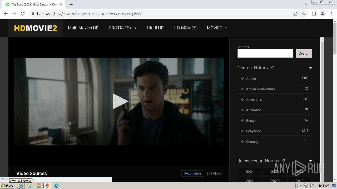
Task: Open the side panel icon in Chrome toolbar
Action: tap(314, 14)
